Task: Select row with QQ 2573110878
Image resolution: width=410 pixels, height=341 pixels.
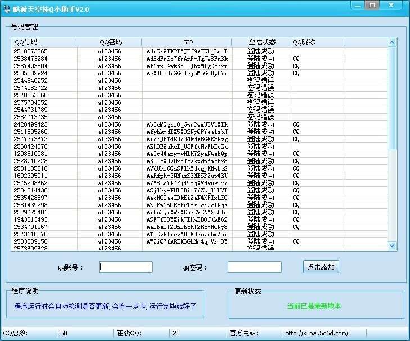Action: tap(200, 235)
